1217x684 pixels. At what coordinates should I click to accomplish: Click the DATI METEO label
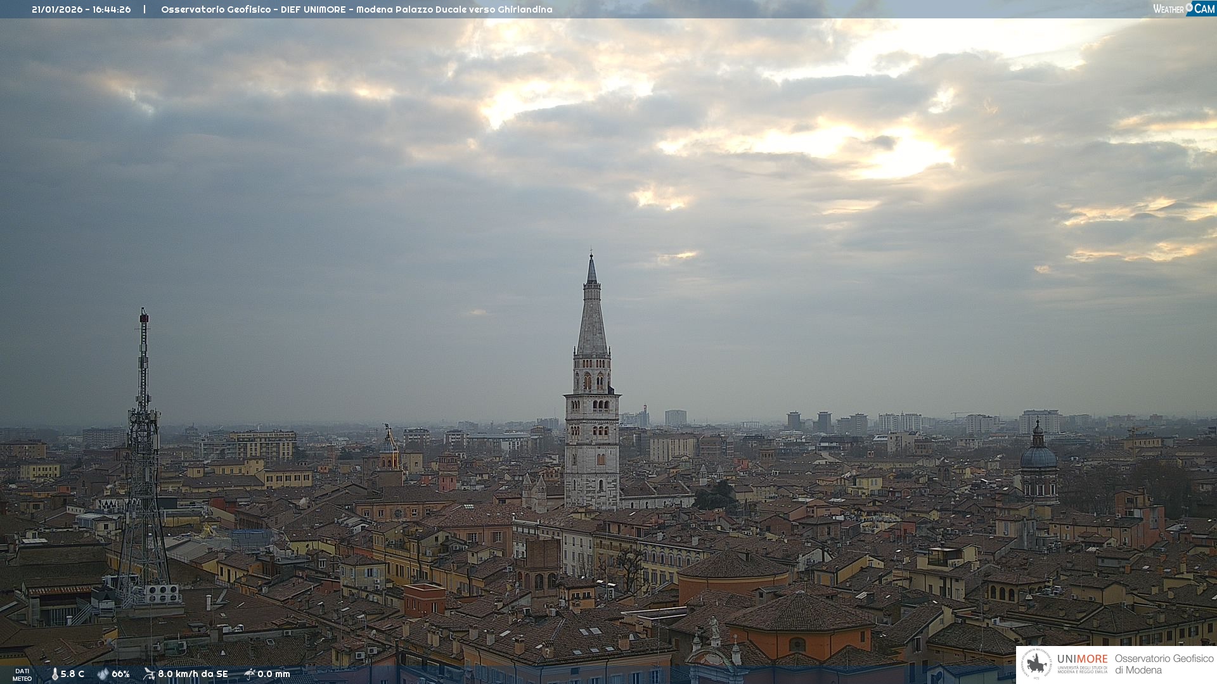(x=22, y=674)
